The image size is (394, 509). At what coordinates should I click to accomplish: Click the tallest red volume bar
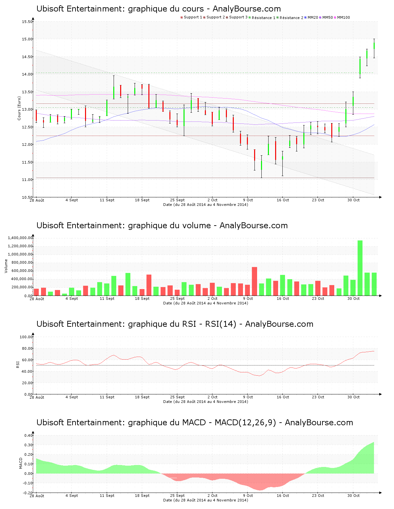tap(254, 281)
